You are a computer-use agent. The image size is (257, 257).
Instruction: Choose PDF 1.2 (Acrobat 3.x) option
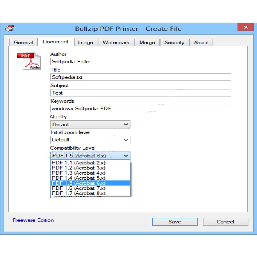tap(91, 168)
